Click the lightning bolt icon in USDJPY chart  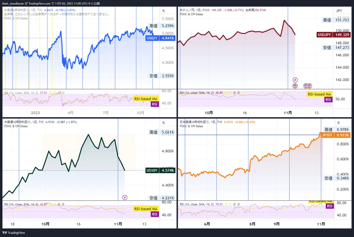pyautogui.click(x=295, y=80)
